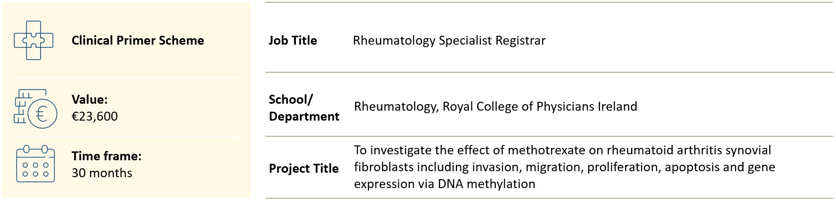Click "Rheumatology," before Royal College
This screenshot has width=836, height=201.
point(396,106)
